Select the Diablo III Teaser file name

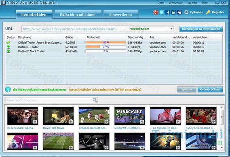coord(28,47)
